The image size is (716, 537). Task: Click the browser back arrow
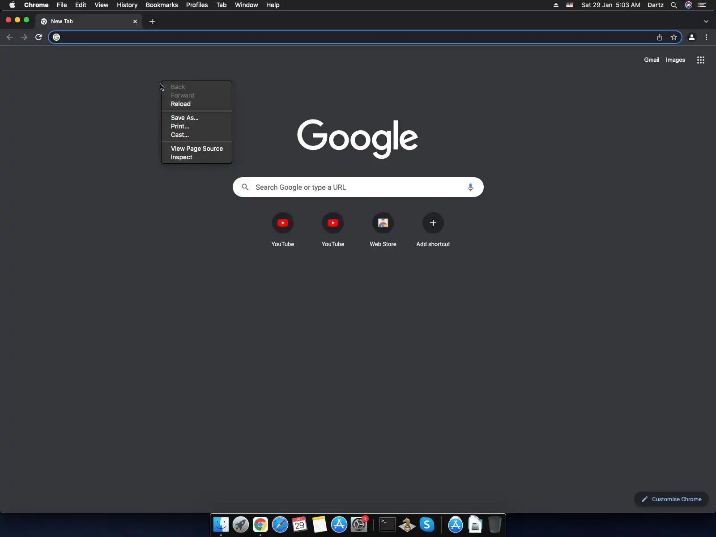[x=10, y=37]
